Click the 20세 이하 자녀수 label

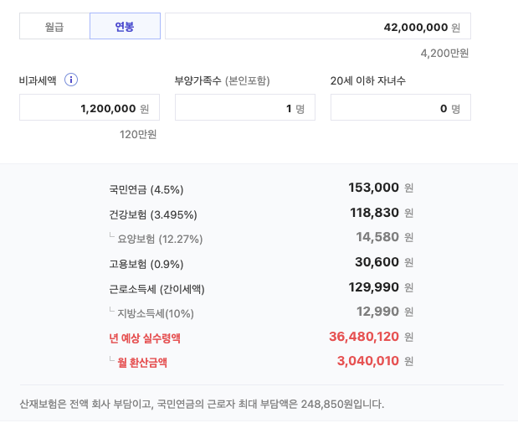[368, 80]
